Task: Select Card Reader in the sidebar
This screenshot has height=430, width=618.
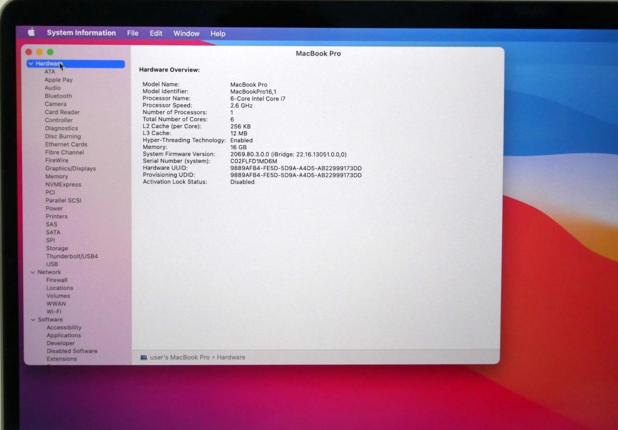Action: point(62,112)
